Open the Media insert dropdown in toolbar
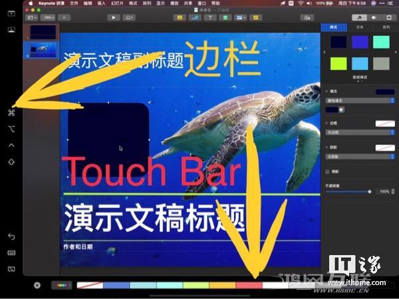This screenshot has height=299, width=399. 241,17
